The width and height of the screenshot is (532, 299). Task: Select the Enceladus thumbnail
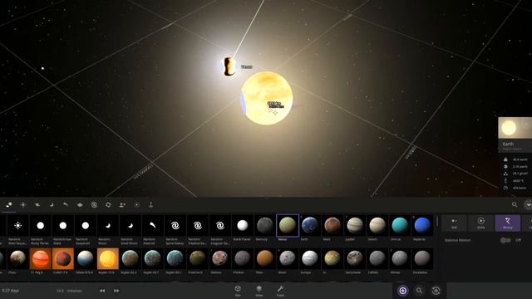pyautogui.click(x=422, y=258)
